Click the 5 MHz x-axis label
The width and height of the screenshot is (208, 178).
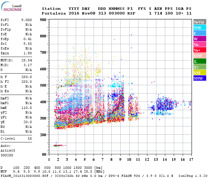85,160
